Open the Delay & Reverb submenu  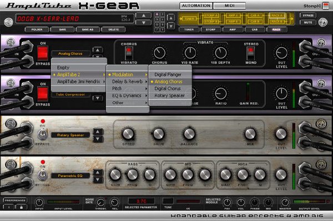click(x=128, y=82)
